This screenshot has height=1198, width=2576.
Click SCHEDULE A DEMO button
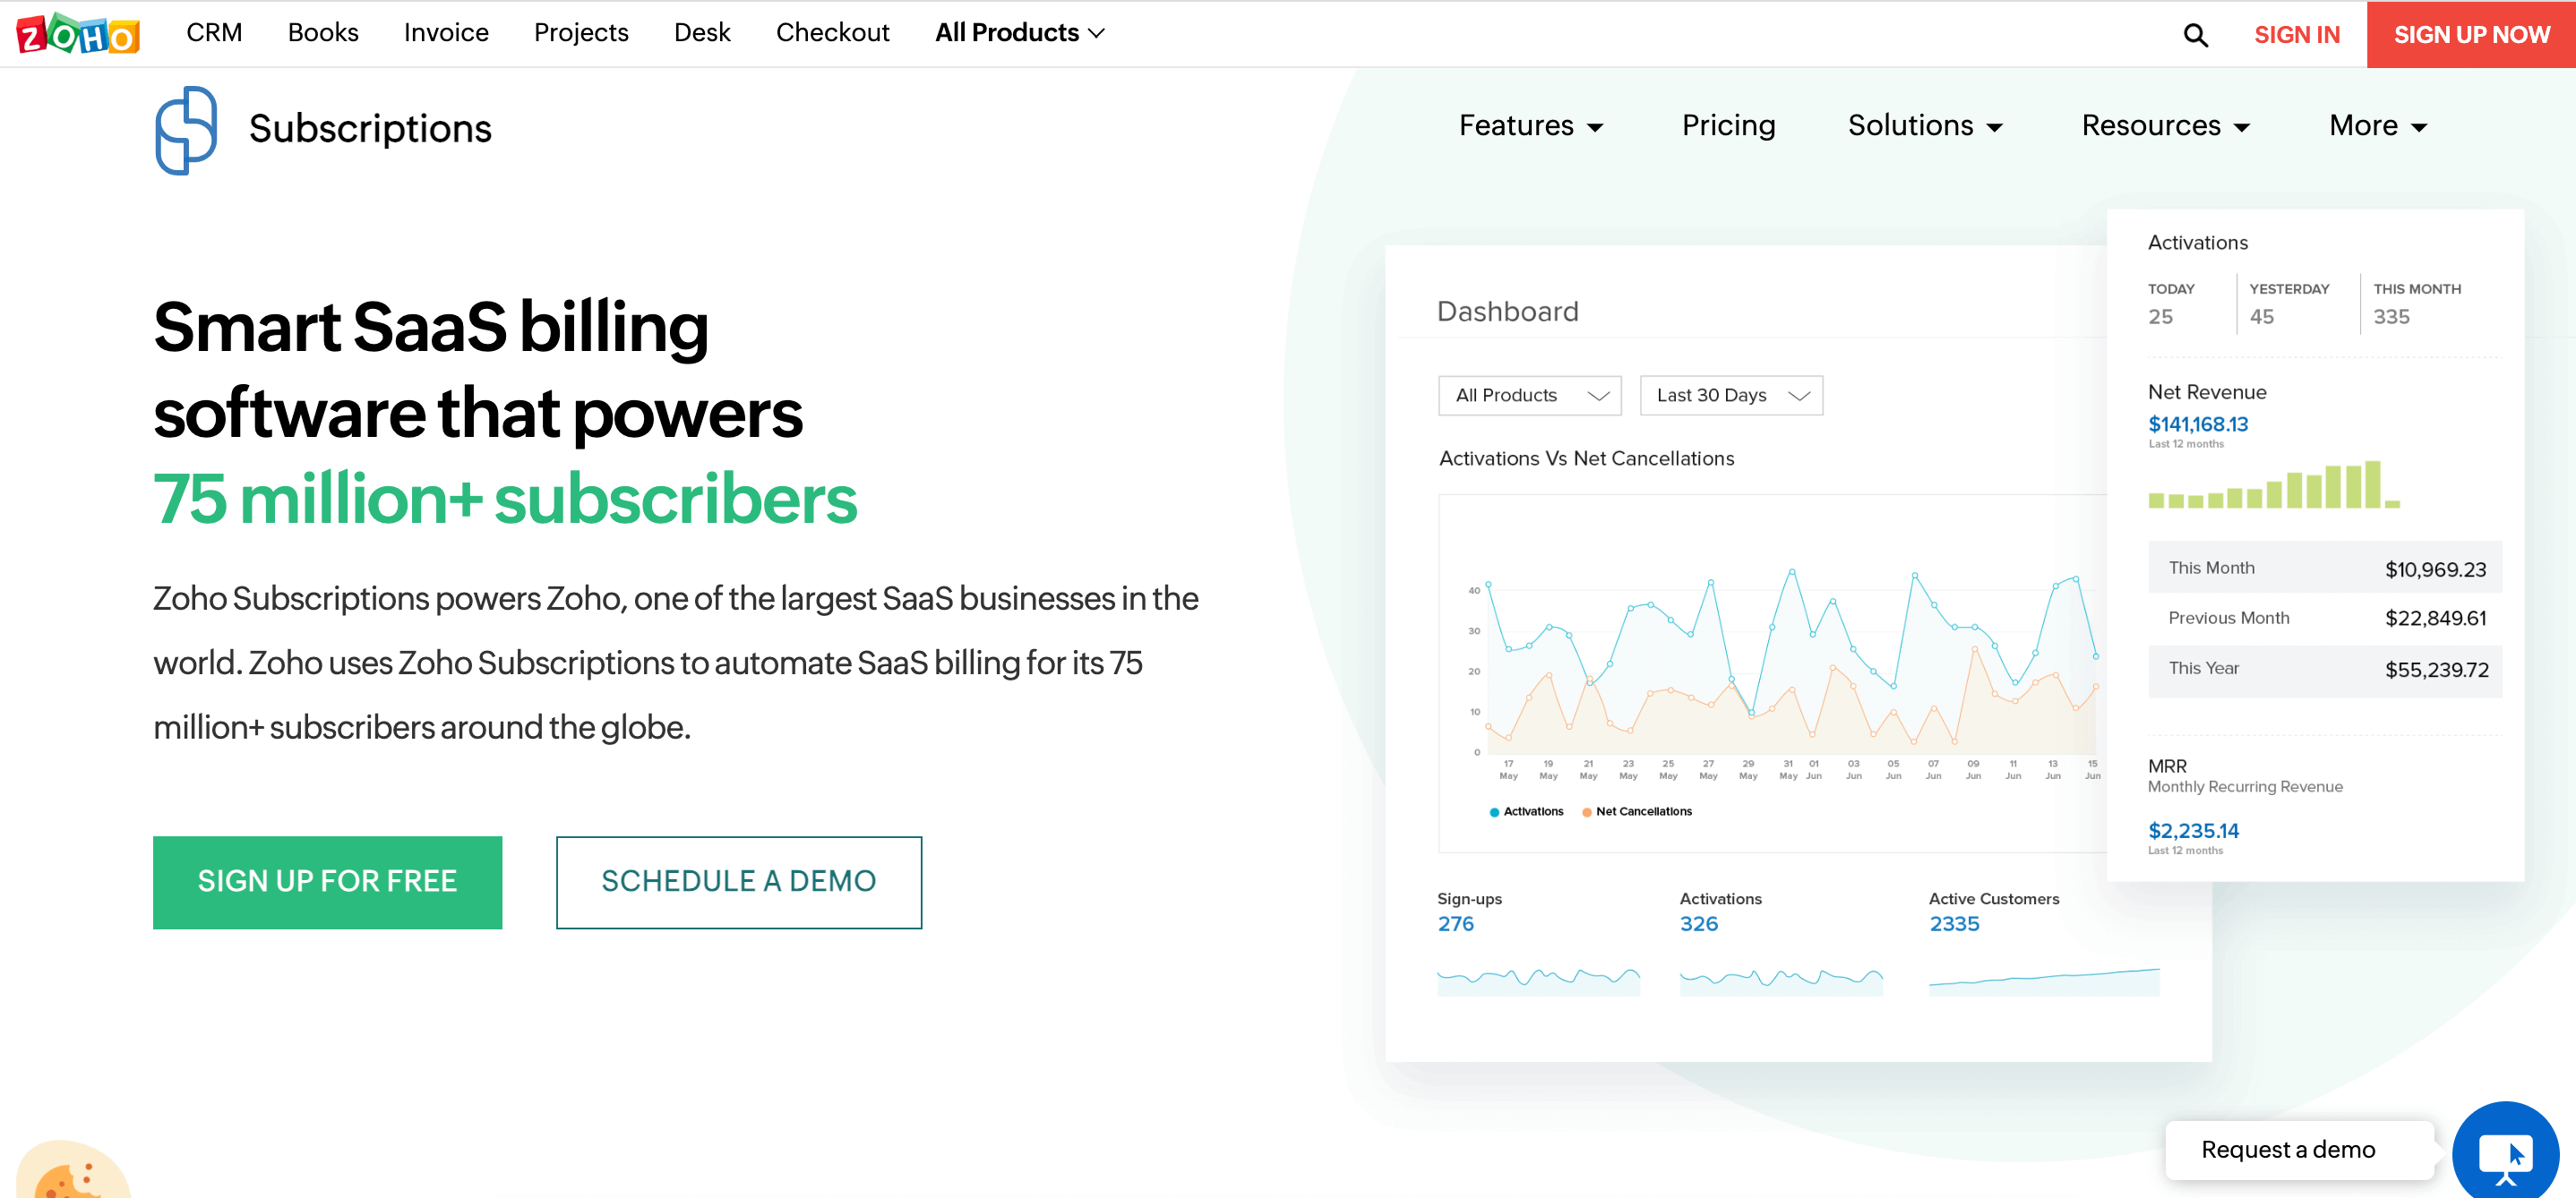click(x=739, y=882)
